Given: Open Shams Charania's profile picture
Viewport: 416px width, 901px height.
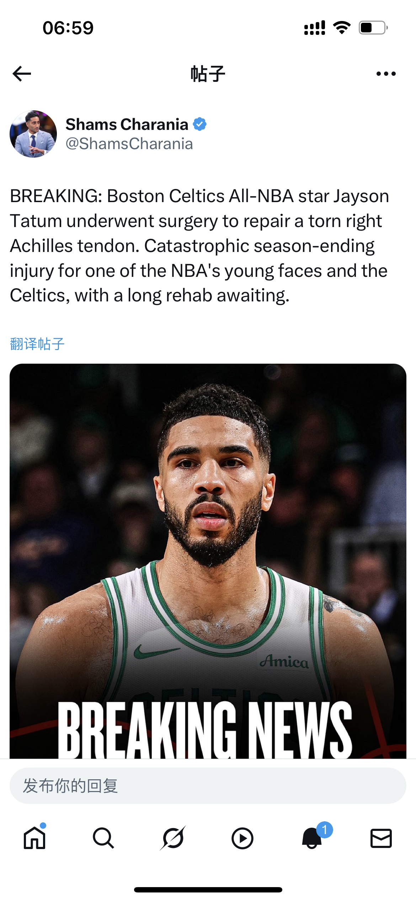Looking at the screenshot, I should (33, 134).
